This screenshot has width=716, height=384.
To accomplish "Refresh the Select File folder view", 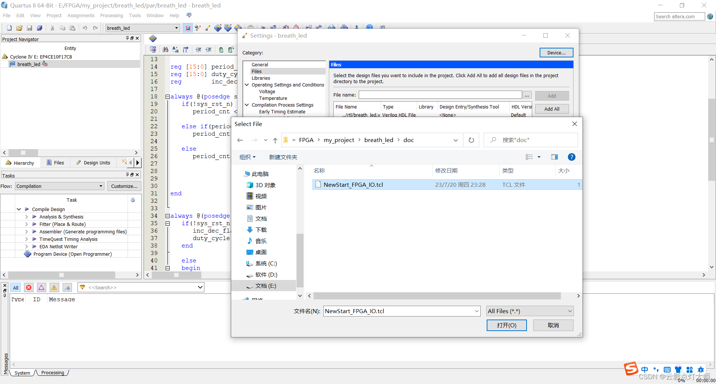I will (x=471, y=140).
